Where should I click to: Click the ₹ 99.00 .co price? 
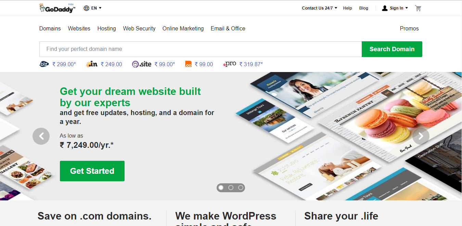204,64
